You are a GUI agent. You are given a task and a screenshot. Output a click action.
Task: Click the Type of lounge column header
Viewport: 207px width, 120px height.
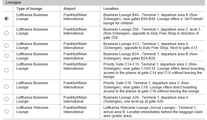29,9
